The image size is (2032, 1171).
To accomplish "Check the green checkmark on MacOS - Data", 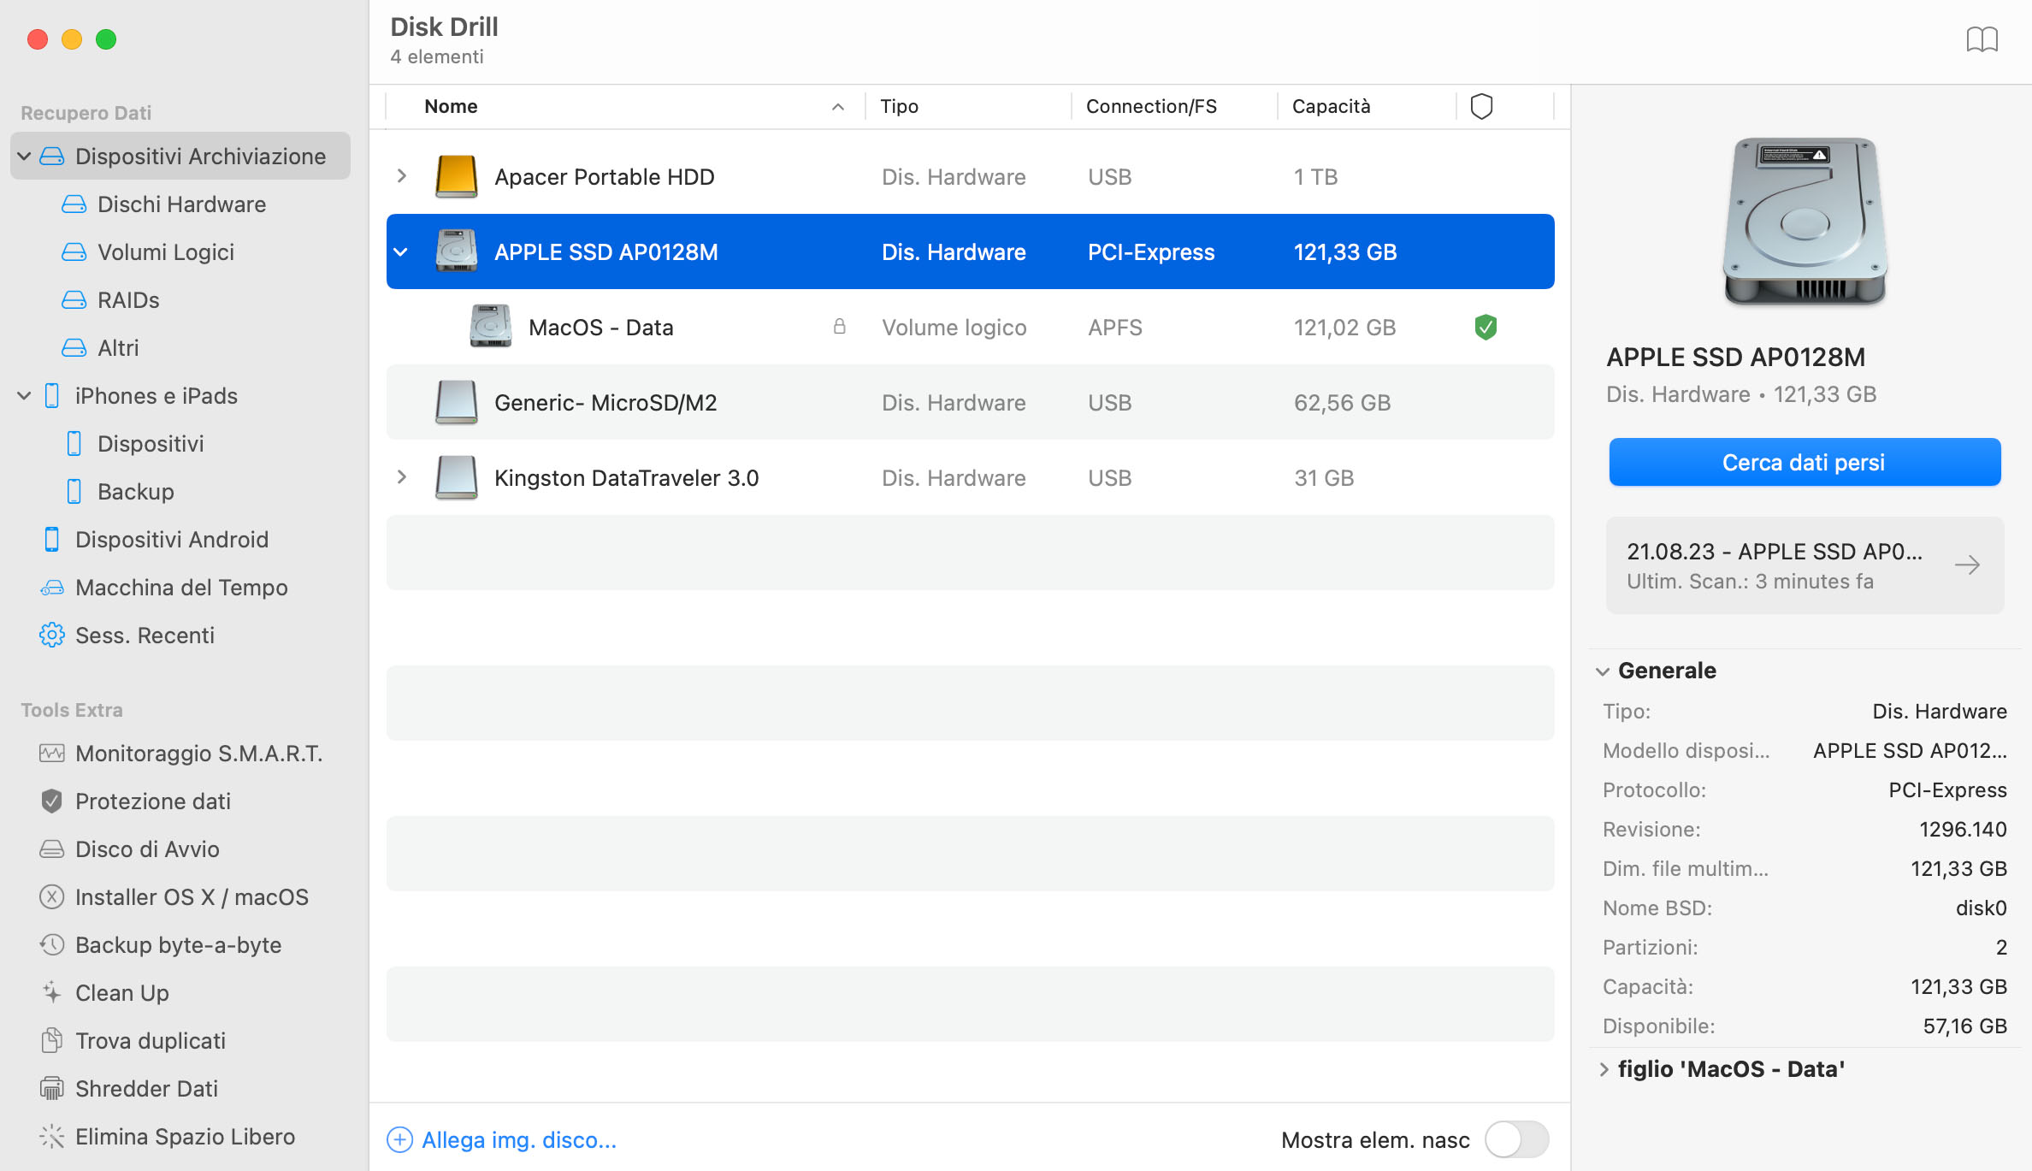I will 1482,327.
